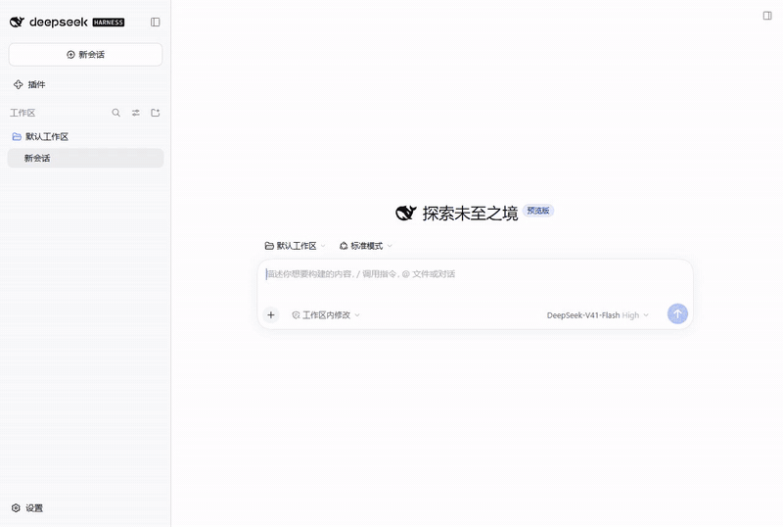Open the DeepSeek-V41-Flash model dropdown
This screenshot has width=783, height=527.
point(598,315)
